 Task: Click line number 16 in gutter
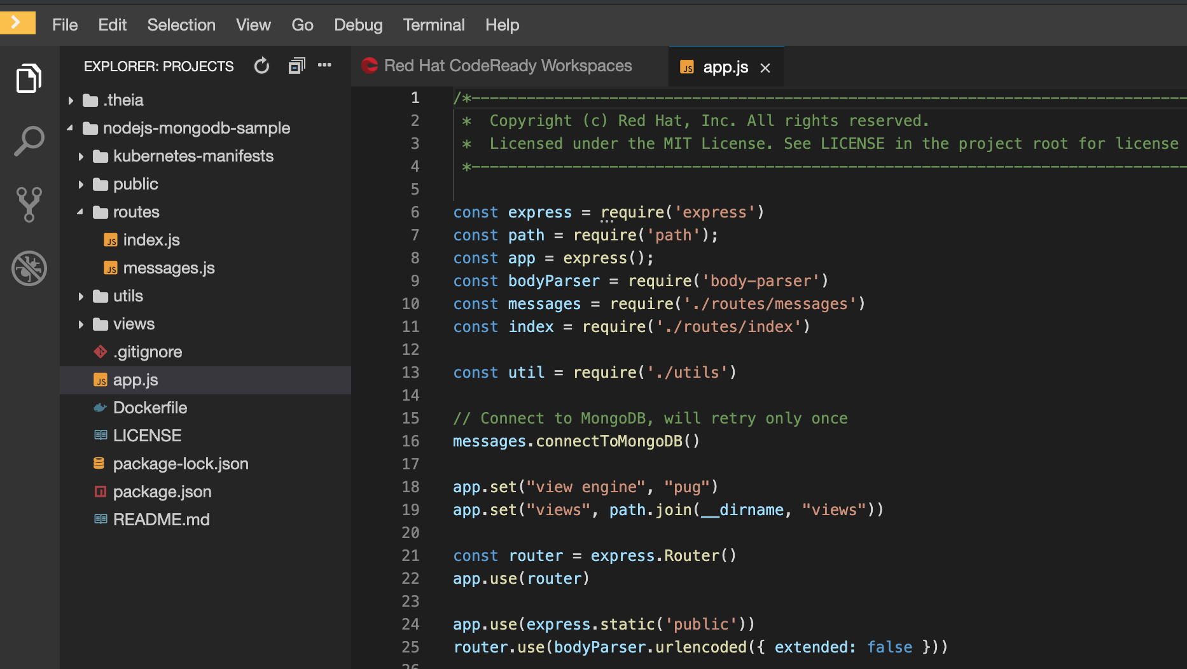[x=411, y=441]
